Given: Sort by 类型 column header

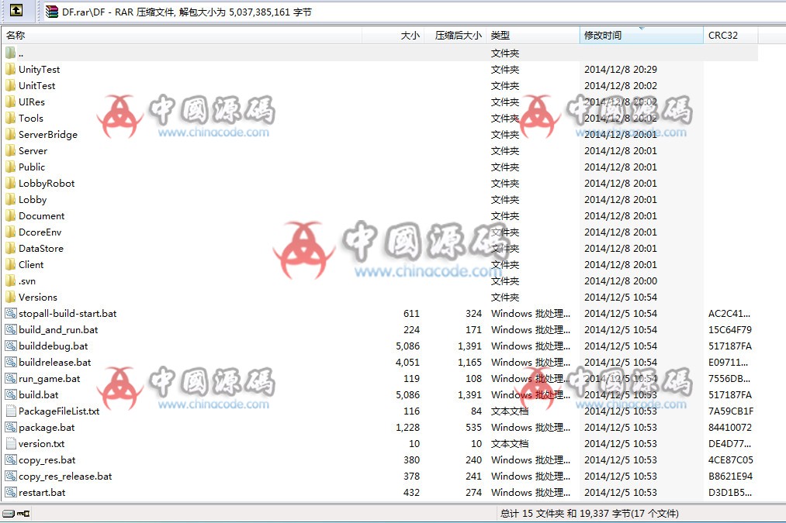Looking at the screenshot, I should (532, 35).
